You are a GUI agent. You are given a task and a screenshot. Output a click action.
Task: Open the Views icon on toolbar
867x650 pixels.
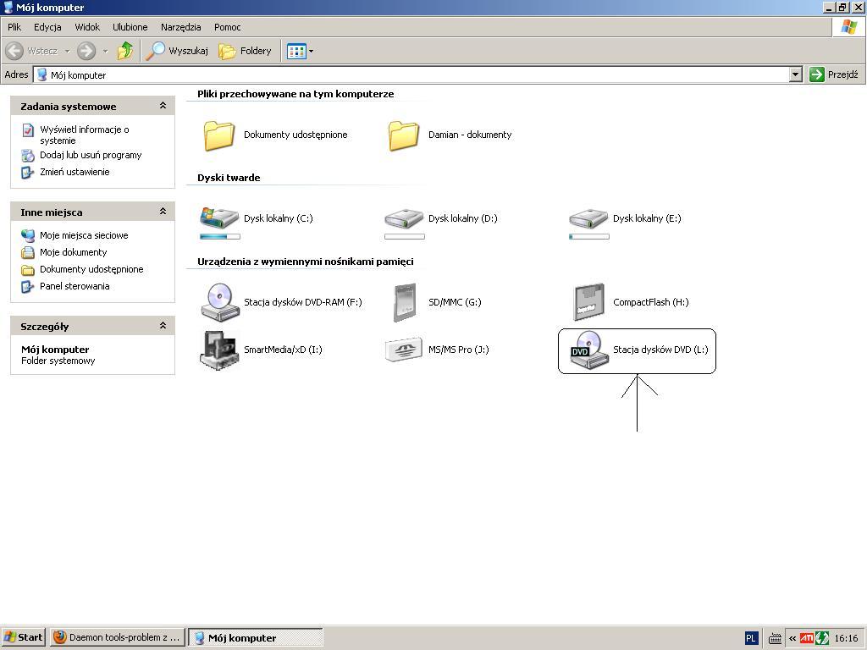(x=296, y=51)
